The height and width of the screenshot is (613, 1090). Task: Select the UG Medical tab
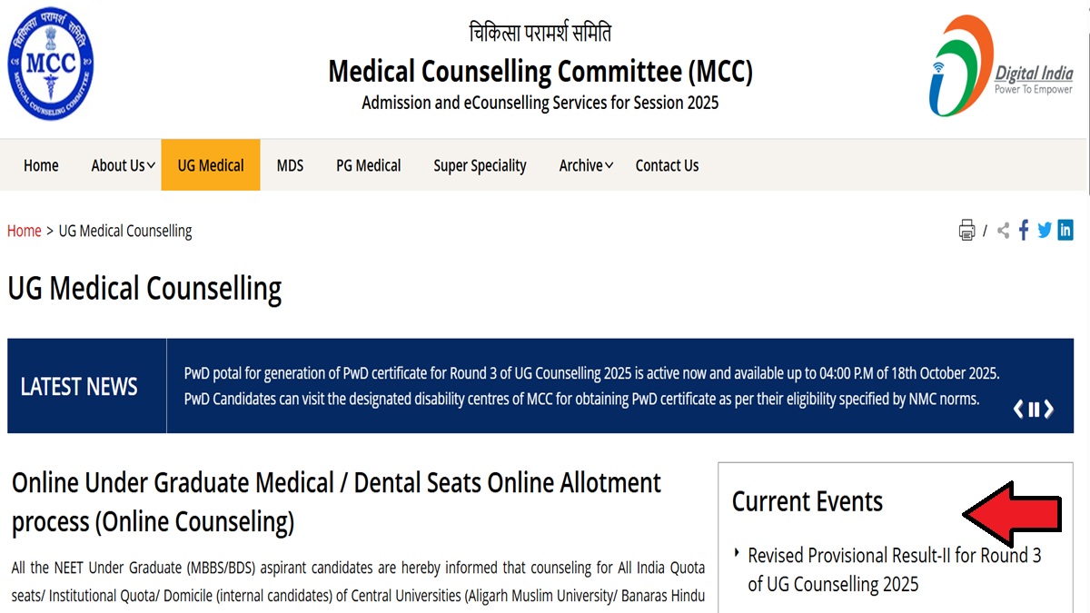point(211,165)
